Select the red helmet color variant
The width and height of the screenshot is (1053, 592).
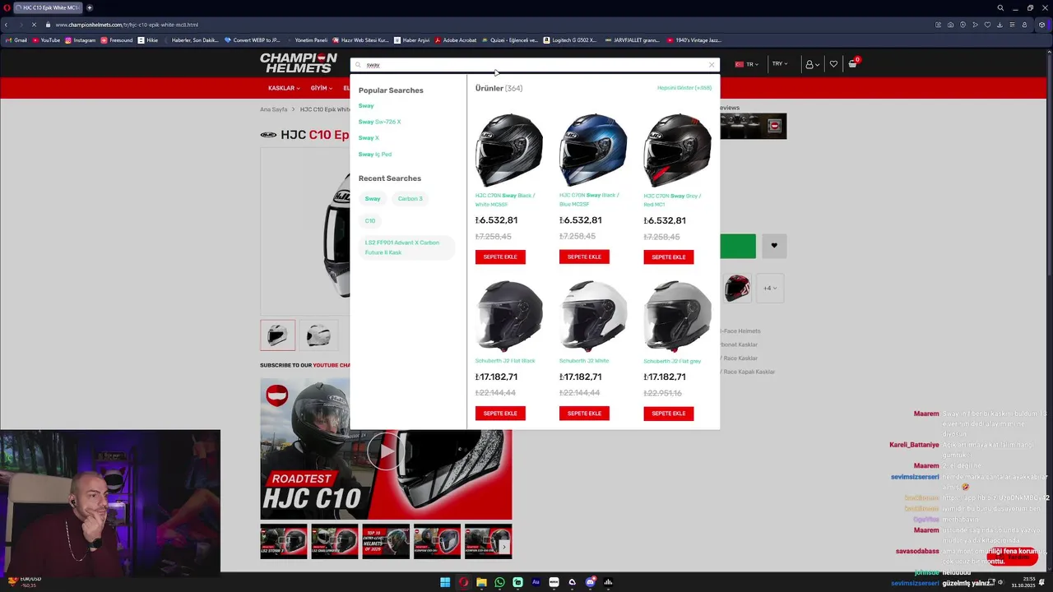pos(737,289)
